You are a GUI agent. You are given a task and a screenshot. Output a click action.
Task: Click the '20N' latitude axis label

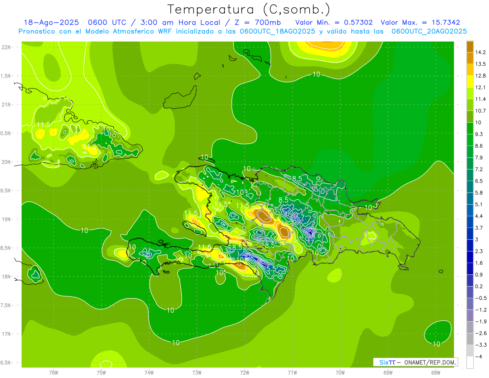pyautogui.click(x=7, y=162)
